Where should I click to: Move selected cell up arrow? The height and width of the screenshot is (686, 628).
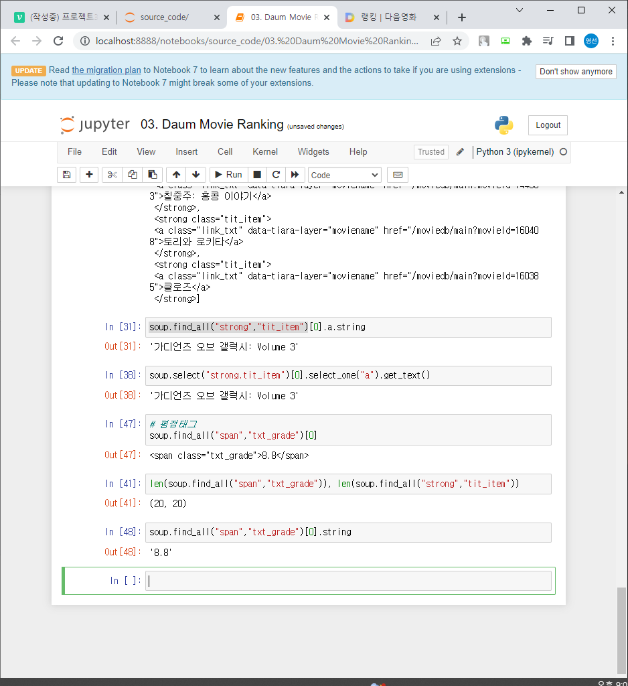point(176,175)
